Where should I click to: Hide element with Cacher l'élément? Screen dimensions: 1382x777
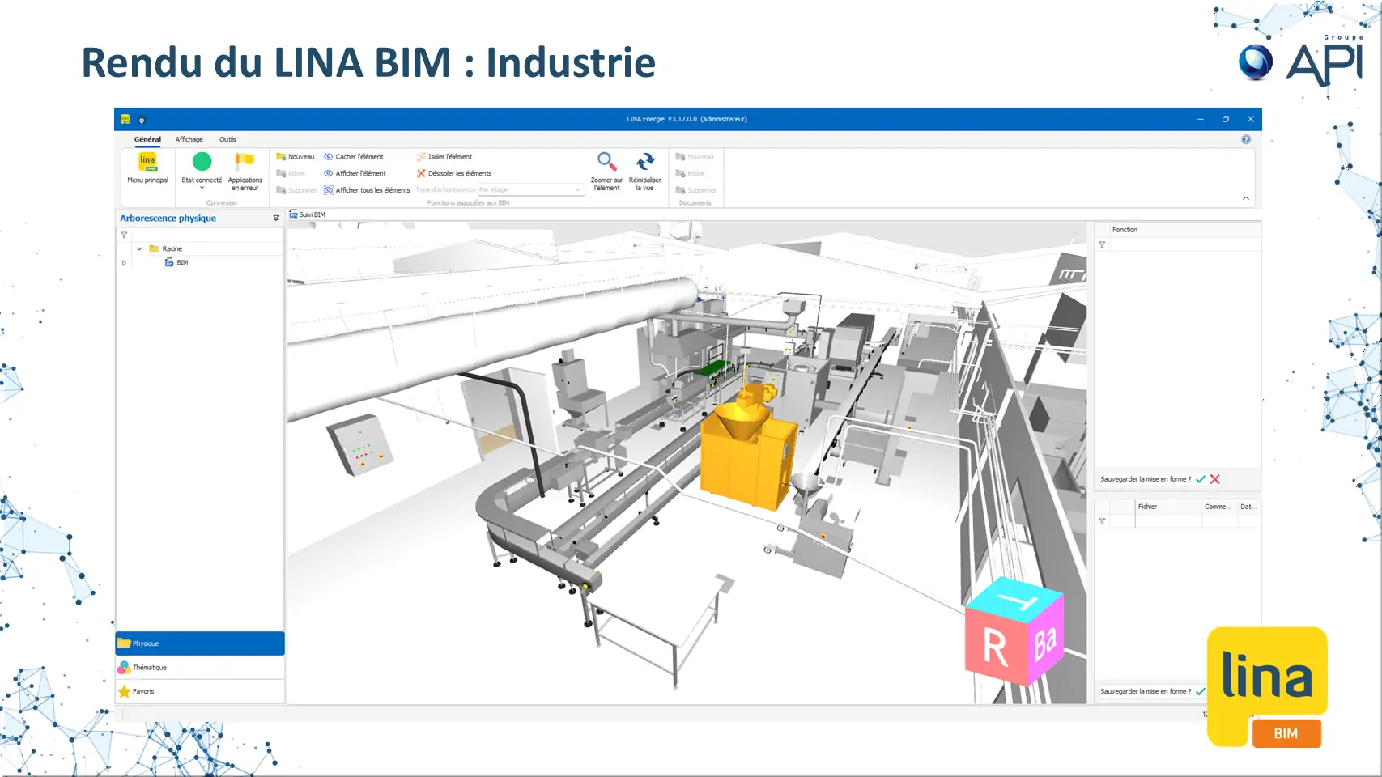(x=354, y=157)
